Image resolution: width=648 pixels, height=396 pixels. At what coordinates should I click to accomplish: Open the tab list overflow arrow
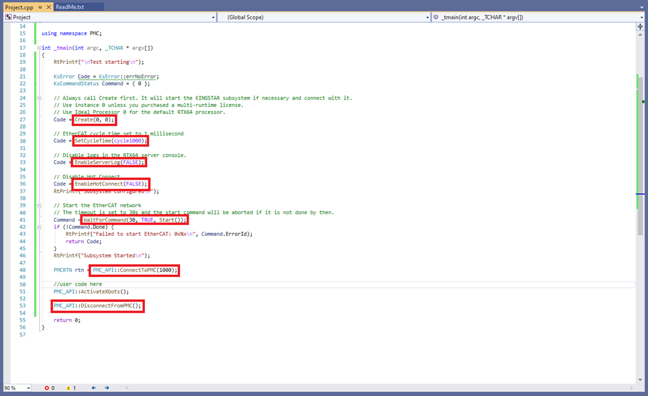(642, 7)
